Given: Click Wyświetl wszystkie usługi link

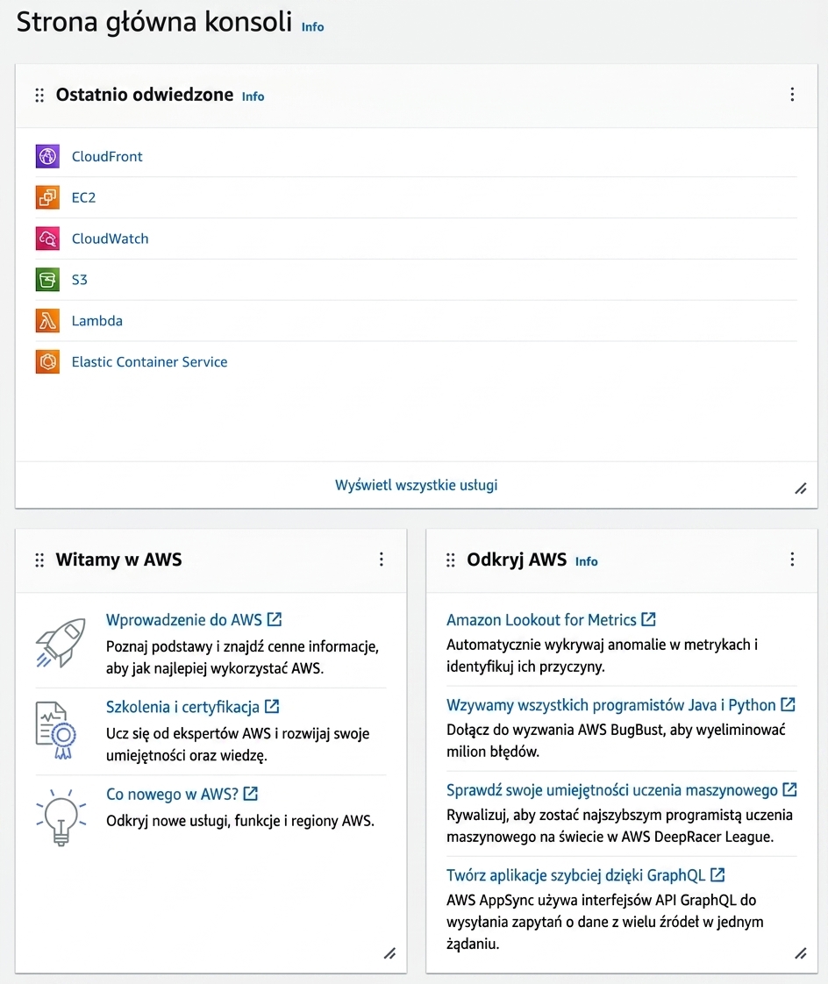Looking at the screenshot, I should (417, 485).
